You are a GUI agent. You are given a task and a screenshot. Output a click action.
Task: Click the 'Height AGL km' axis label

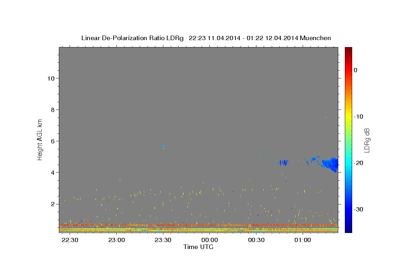40,139
